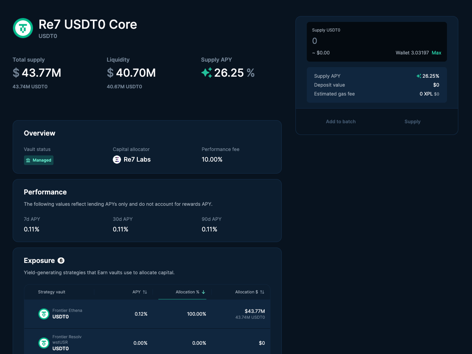
Task: Sort by Allocation $ column header
Action: point(249,292)
